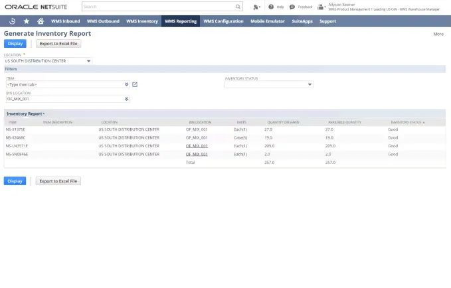Expand the Location dropdown

coord(88,60)
